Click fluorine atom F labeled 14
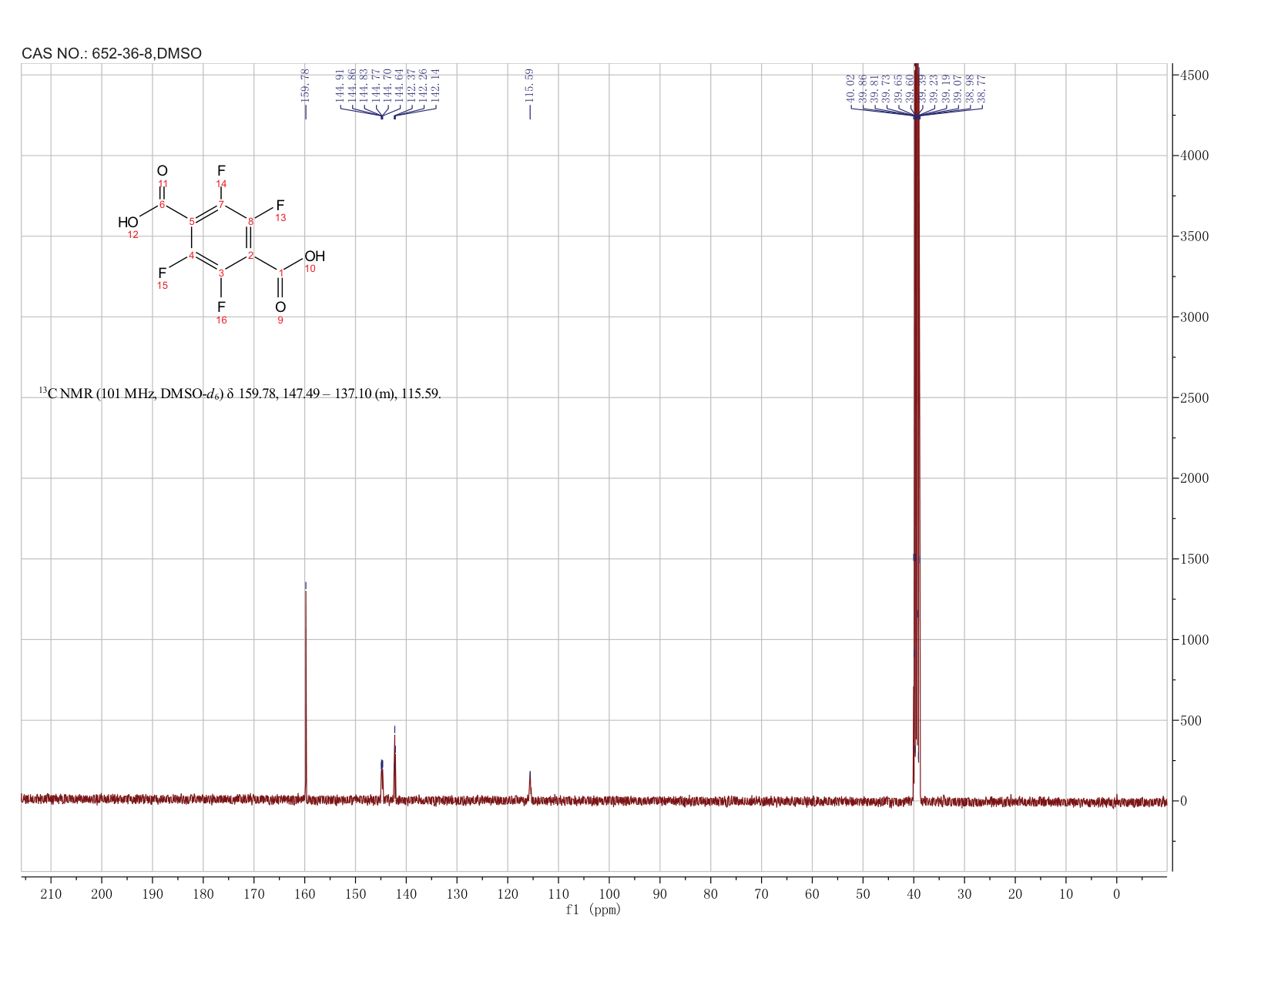 221,171
